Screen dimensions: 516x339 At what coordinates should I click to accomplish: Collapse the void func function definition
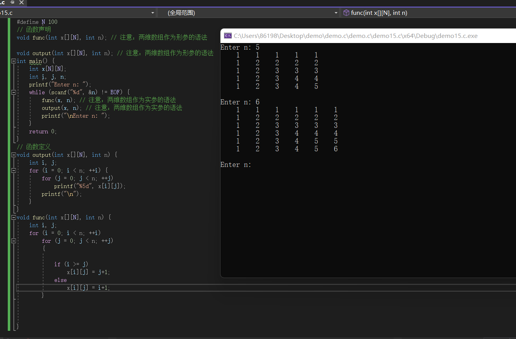(14, 217)
